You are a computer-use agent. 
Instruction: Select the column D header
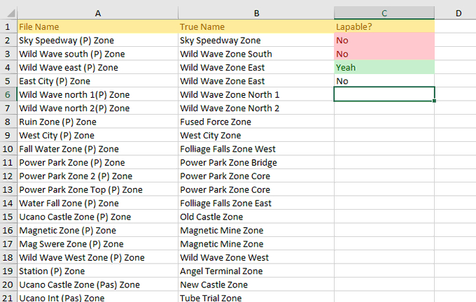(x=456, y=13)
